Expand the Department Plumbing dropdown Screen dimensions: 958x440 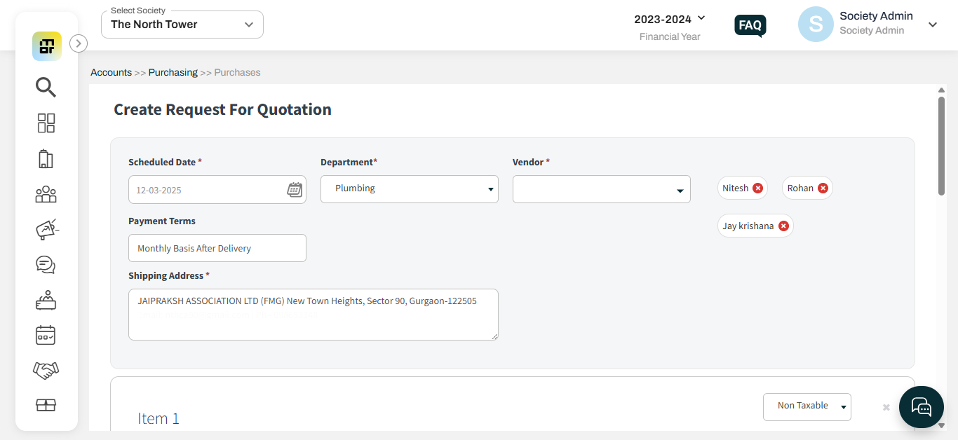point(409,189)
